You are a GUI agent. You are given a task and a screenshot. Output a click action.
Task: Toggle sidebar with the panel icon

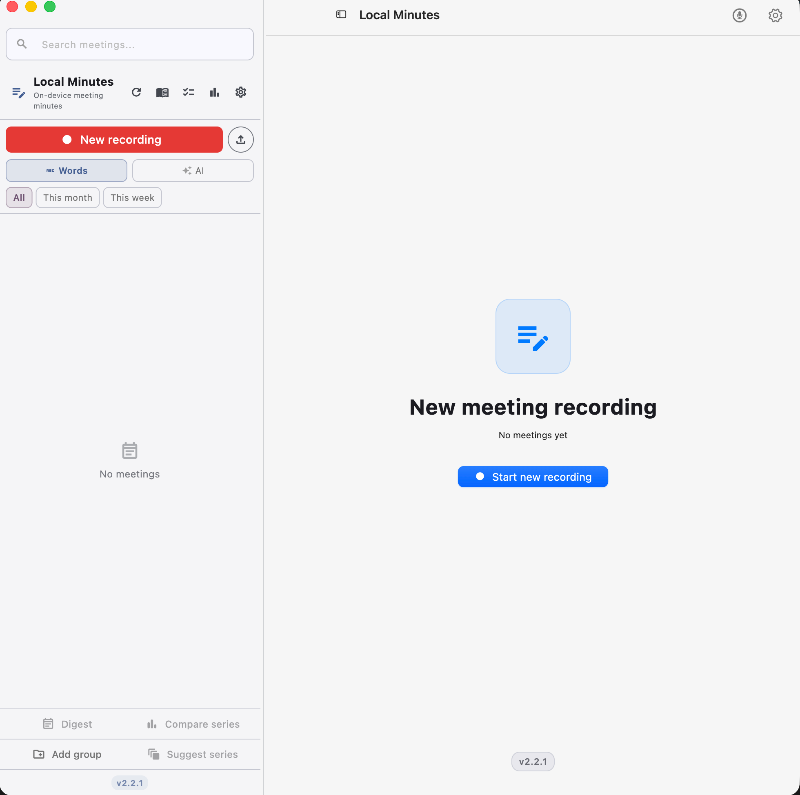[x=341, y=15]
